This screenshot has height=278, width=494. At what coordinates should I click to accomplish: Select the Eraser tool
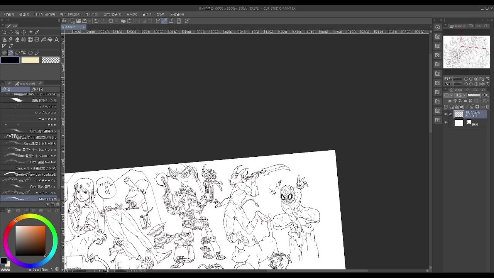point(17,39)
